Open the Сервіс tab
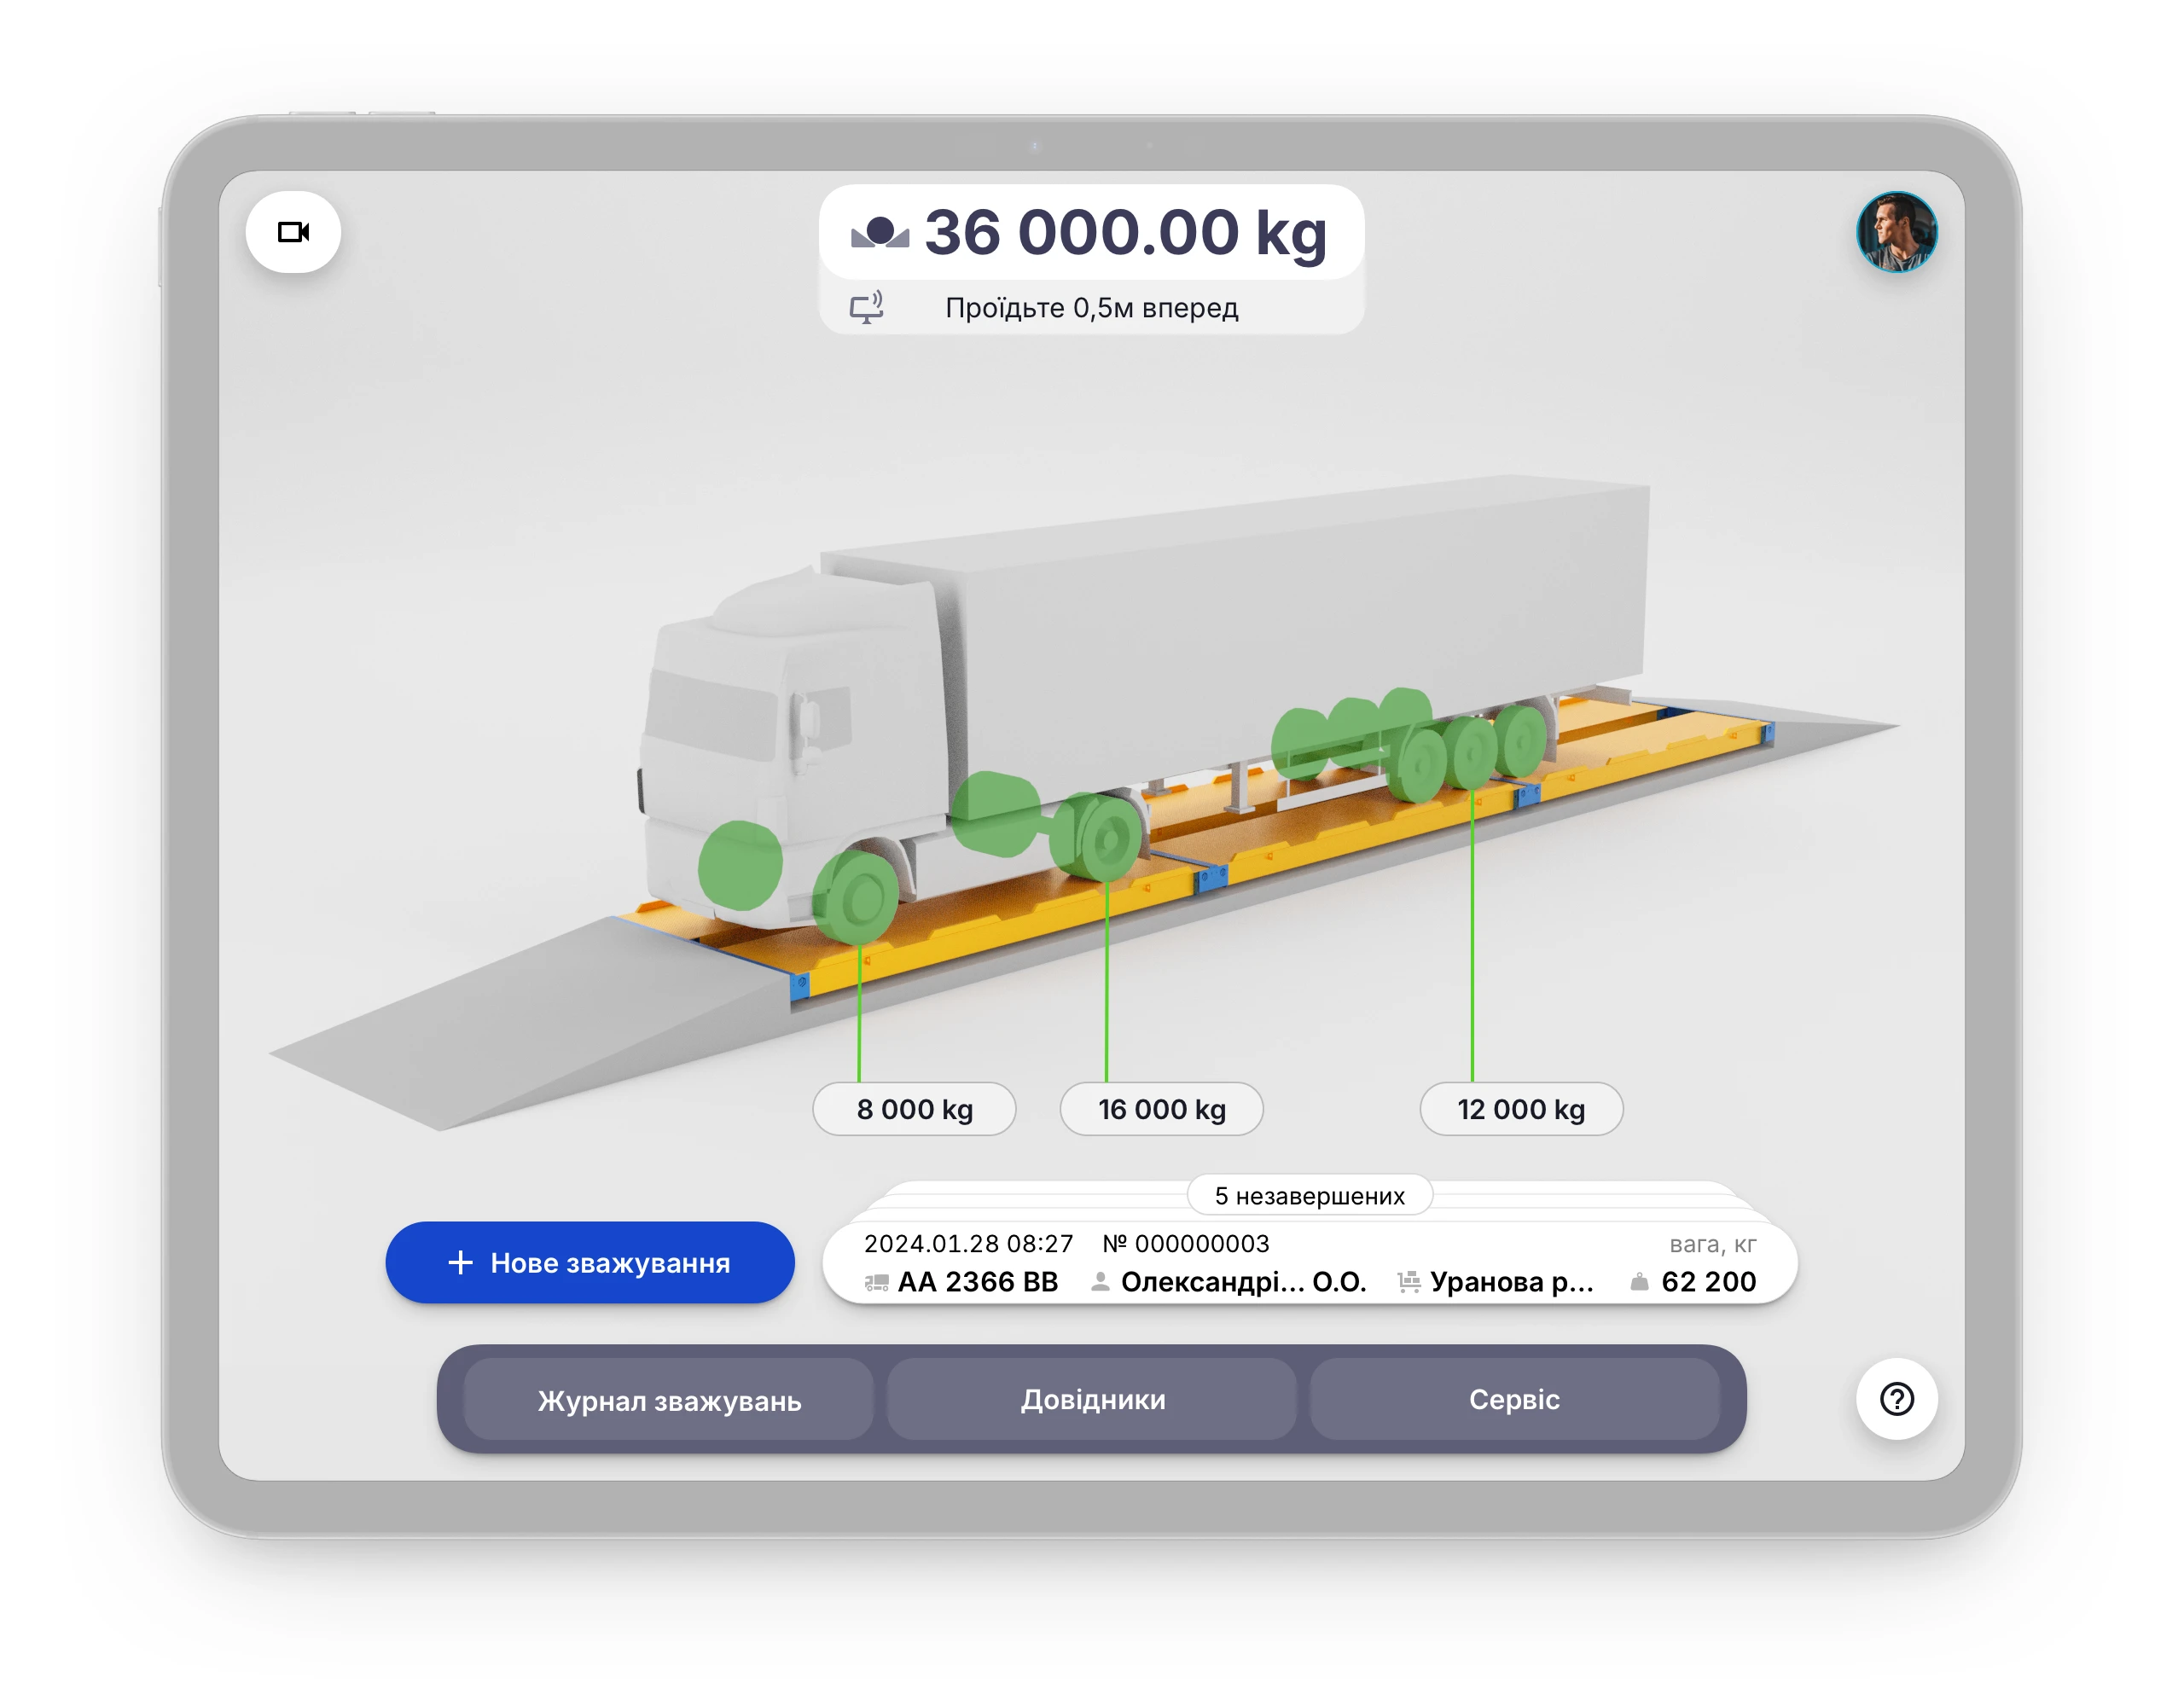The image size is (2184, 1706). 1513,1399
